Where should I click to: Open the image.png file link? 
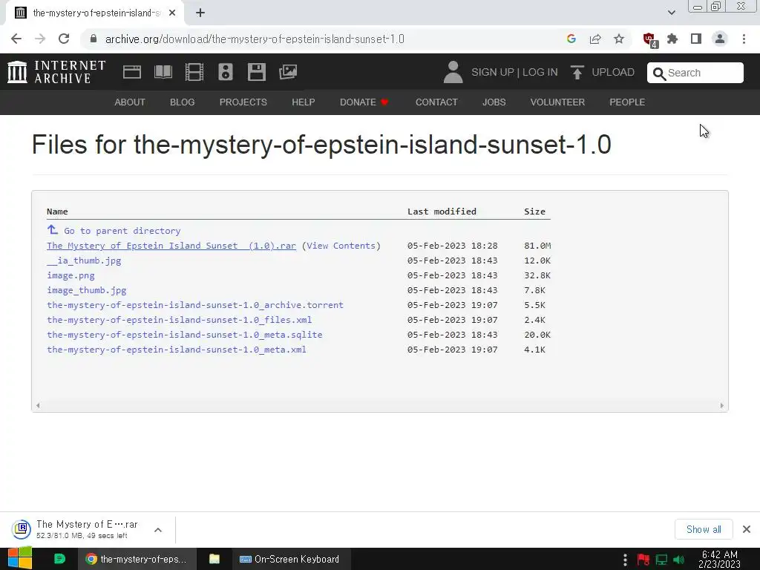(71, 275)
